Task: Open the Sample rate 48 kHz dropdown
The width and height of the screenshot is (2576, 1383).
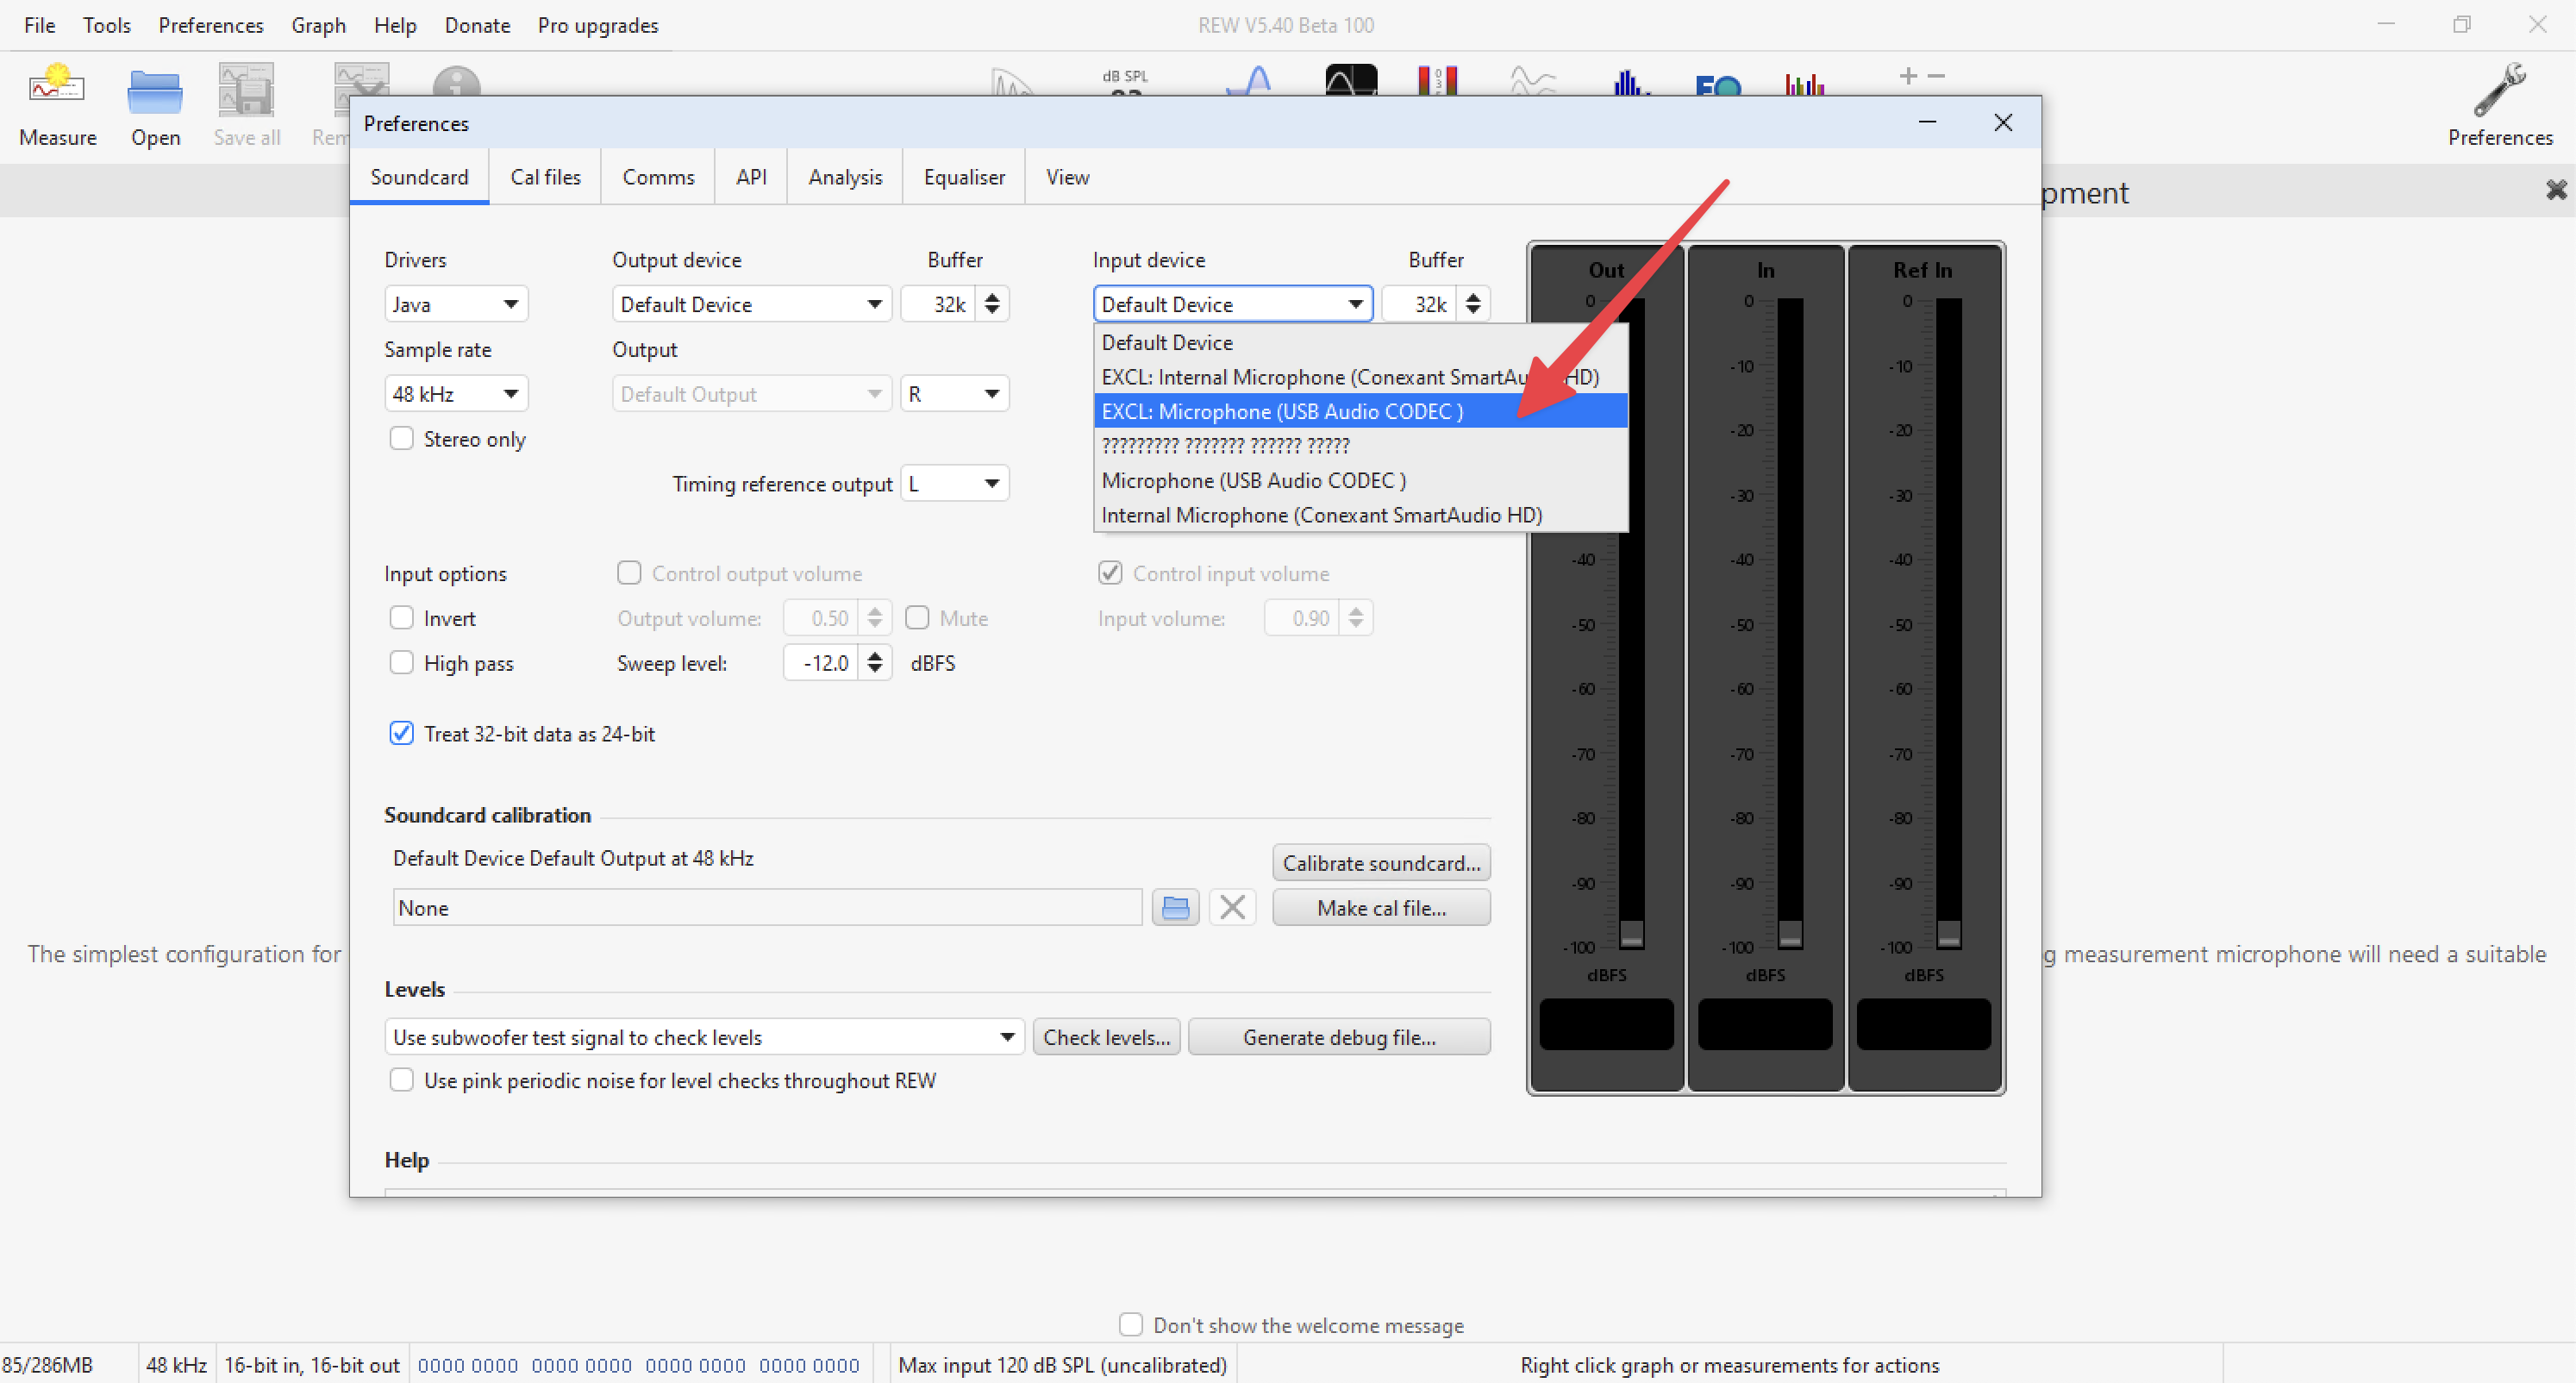Action: 456,394
